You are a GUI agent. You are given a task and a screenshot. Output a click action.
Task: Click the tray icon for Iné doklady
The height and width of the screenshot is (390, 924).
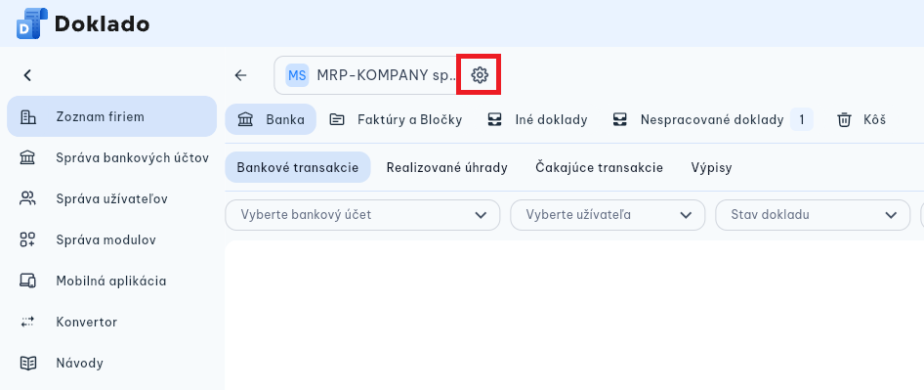pos(494,120)
